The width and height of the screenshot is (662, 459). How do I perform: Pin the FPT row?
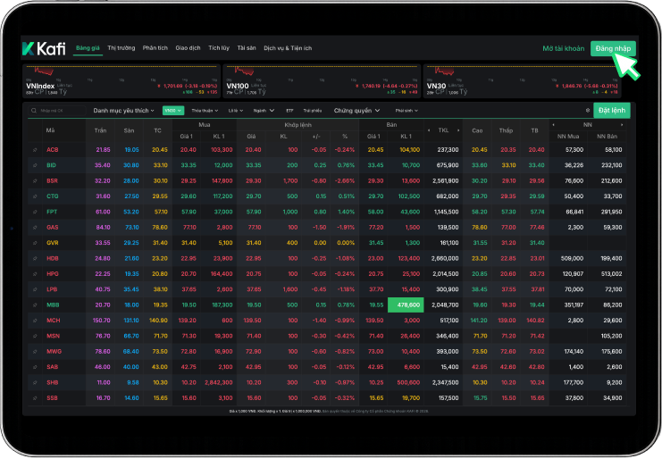(35, 212)
